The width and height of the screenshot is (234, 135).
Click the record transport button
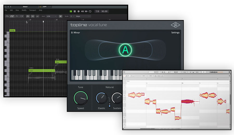click(x=79, y=11)
